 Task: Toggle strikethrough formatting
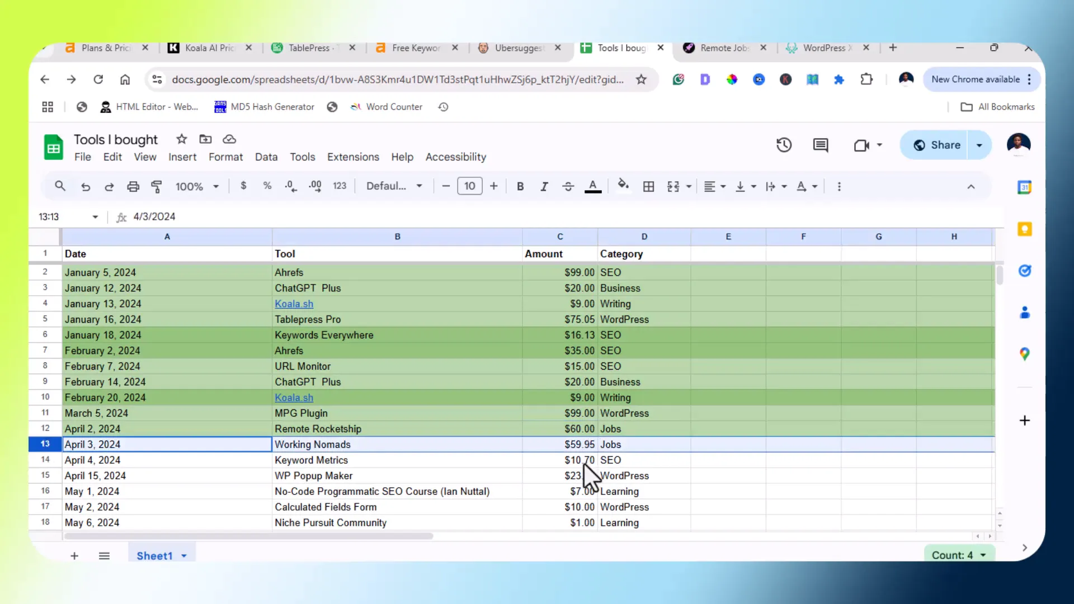coord(568,187)
